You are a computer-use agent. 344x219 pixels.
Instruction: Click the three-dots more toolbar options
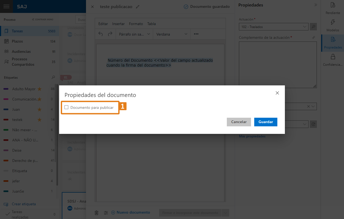click(x=196, y=34)
